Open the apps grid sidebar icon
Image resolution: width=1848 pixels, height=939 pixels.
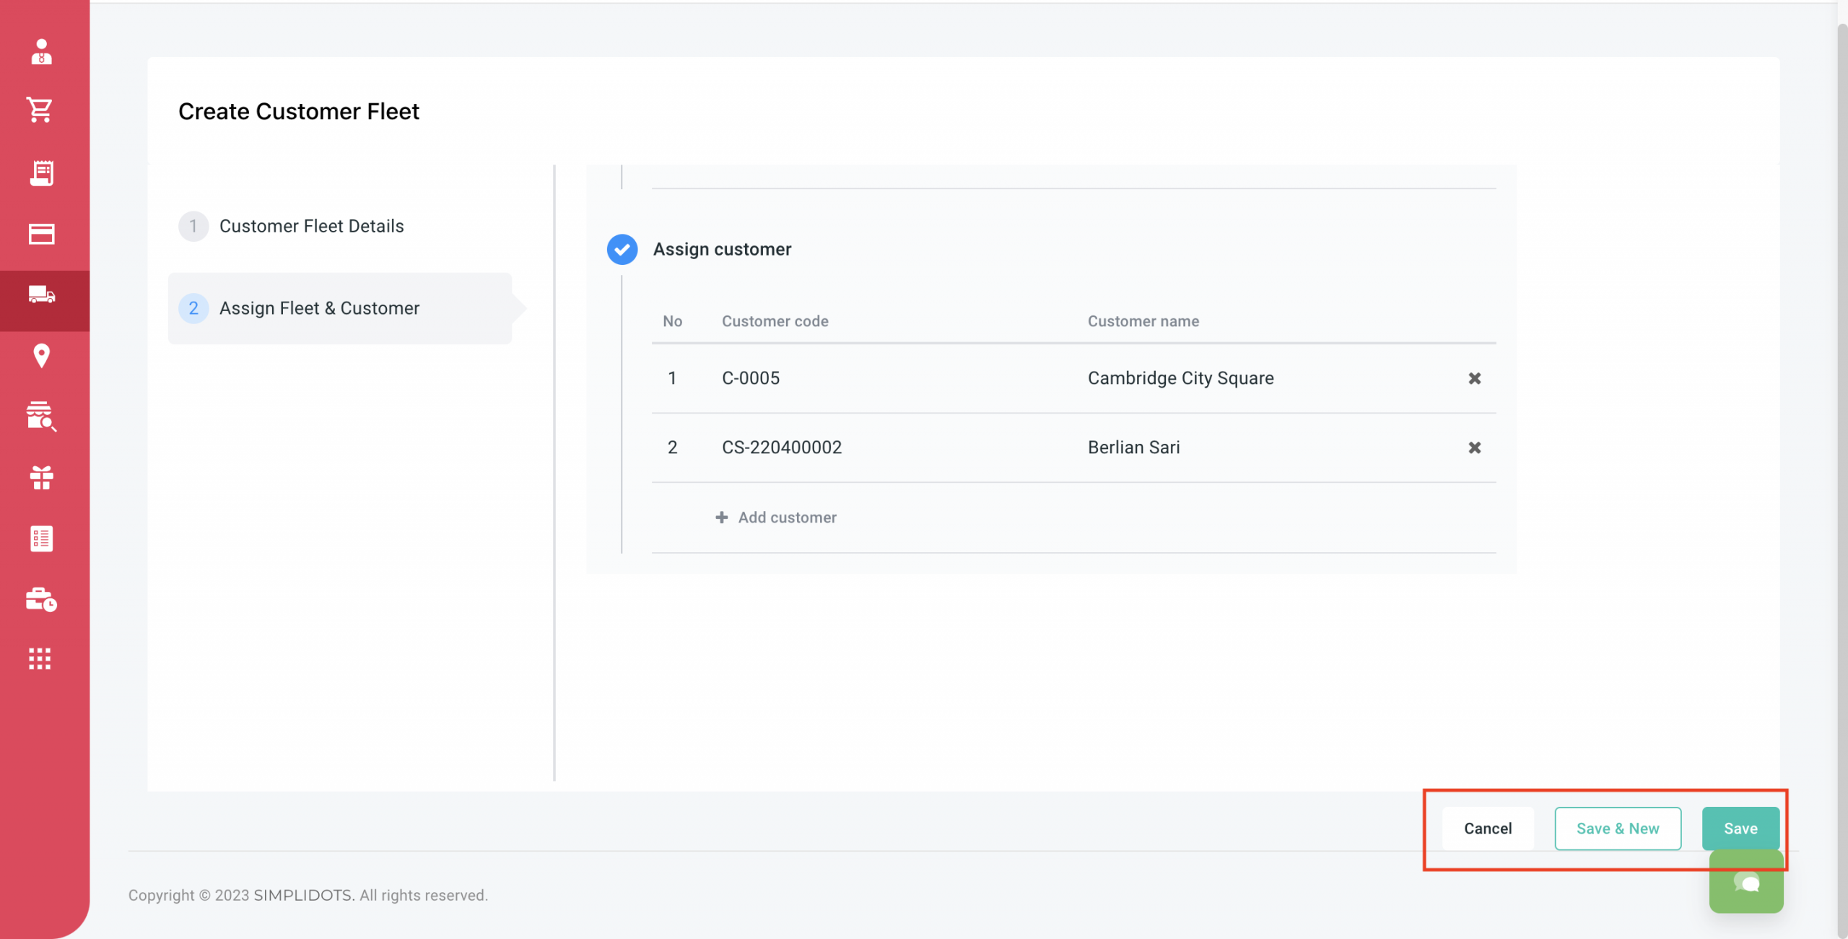tap(40, 658)
